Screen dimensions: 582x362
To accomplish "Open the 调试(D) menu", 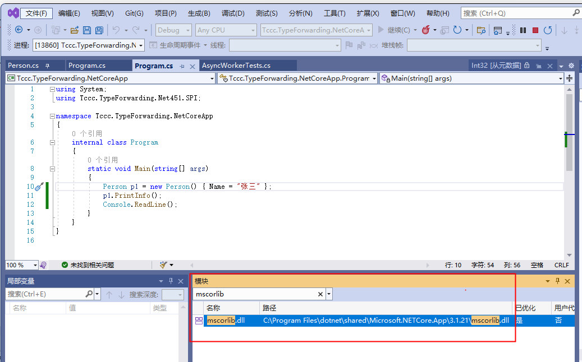I will pyautogui.click(x=233, y=13).
